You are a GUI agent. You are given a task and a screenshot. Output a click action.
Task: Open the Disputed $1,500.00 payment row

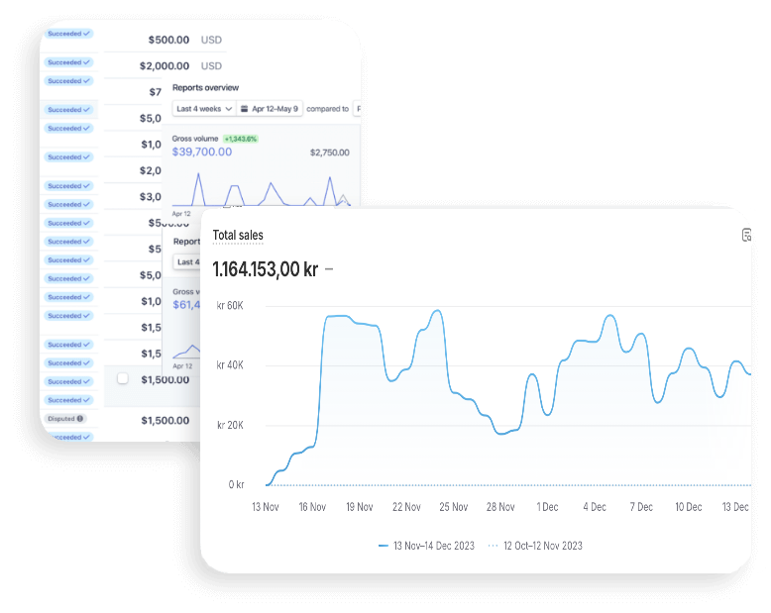click(x=123, y=421)
